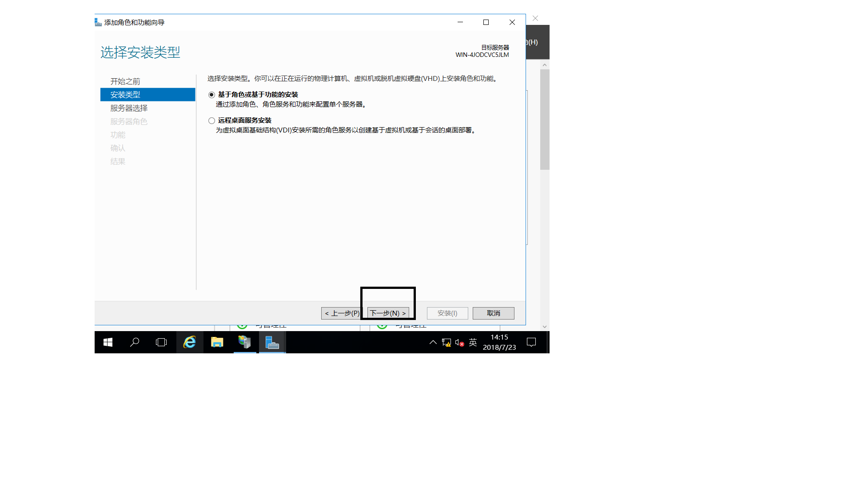Viewport: 853px width, 480px height.
Task: Click the network status tray icon
Action: coord(446,342)
